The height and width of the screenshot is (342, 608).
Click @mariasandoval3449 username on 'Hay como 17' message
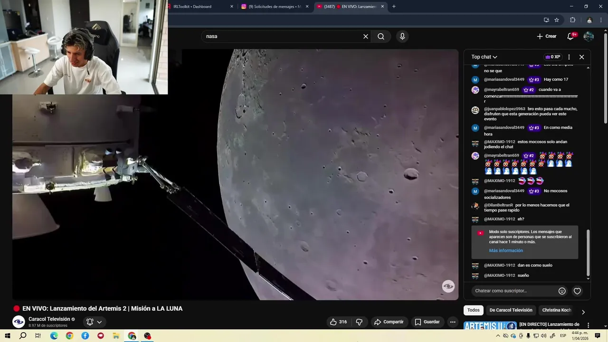coord(504,79)
